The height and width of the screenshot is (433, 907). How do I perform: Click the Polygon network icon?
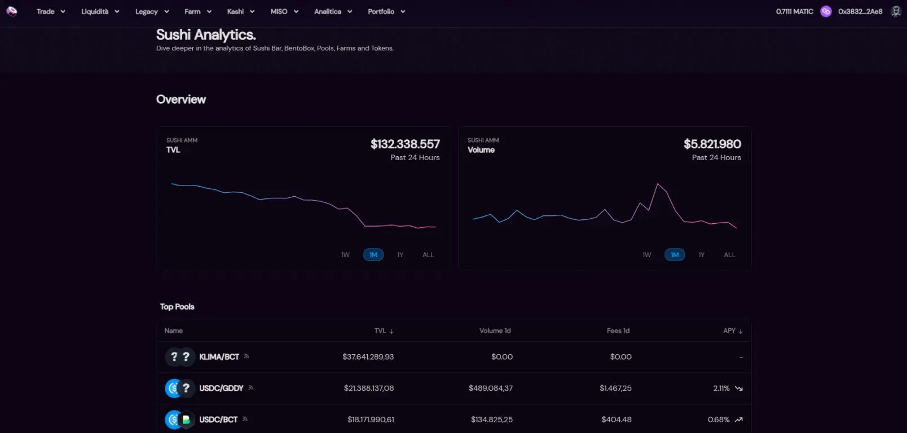click(x=826, y=11)
